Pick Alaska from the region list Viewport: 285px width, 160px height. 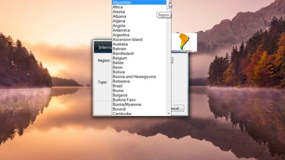point(139,12)
